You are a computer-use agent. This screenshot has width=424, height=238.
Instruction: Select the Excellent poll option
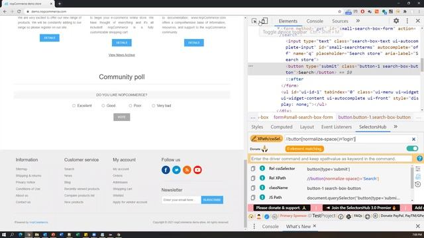point(74,106)
